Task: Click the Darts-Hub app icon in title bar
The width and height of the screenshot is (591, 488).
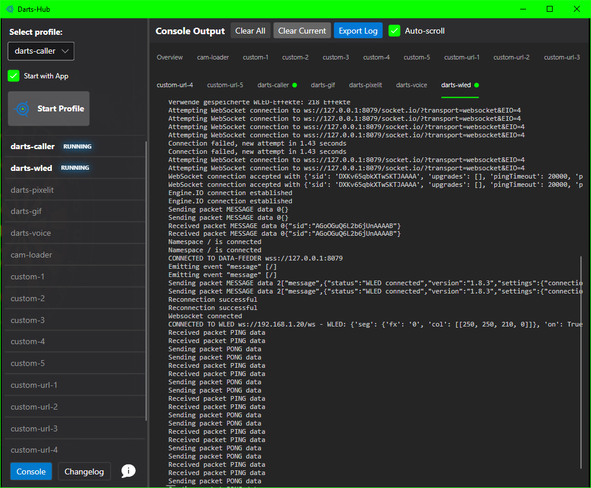Action: click(10, 9)
